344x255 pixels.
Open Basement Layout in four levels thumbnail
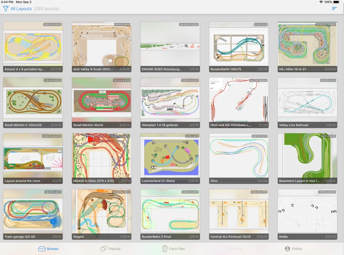(307, 159)
